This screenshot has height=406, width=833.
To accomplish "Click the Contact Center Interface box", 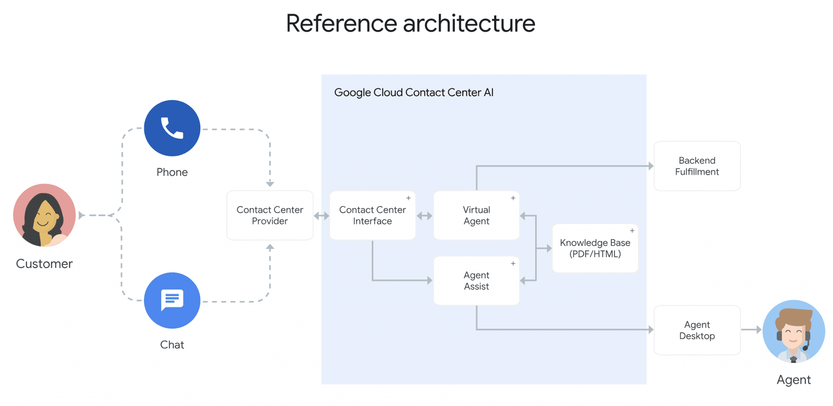I will pos(373,215).
